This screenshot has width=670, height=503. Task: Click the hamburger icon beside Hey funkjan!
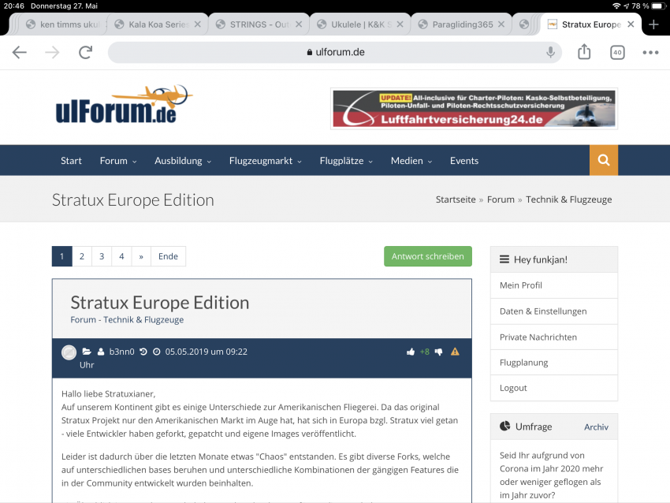504,259
